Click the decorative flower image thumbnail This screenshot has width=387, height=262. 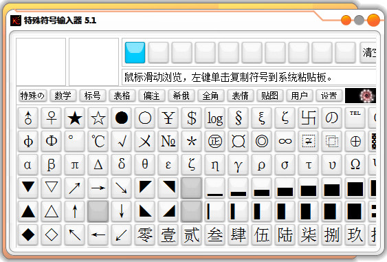point(361,96)
